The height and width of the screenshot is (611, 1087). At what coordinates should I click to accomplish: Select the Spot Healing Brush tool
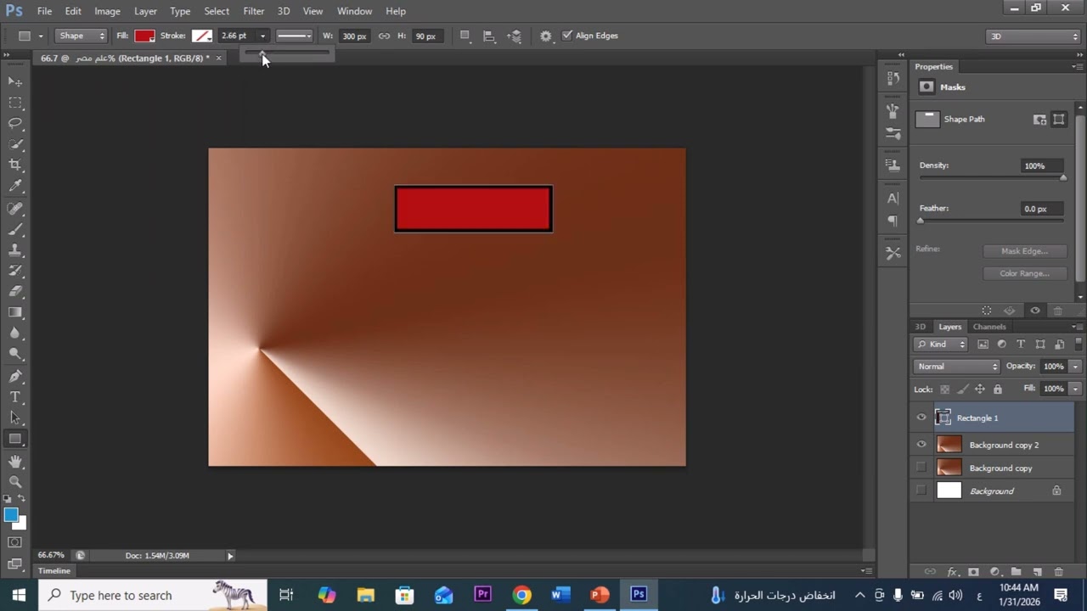(15, 209)
